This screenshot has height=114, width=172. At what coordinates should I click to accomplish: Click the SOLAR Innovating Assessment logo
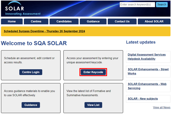click(x=23, y=9)
